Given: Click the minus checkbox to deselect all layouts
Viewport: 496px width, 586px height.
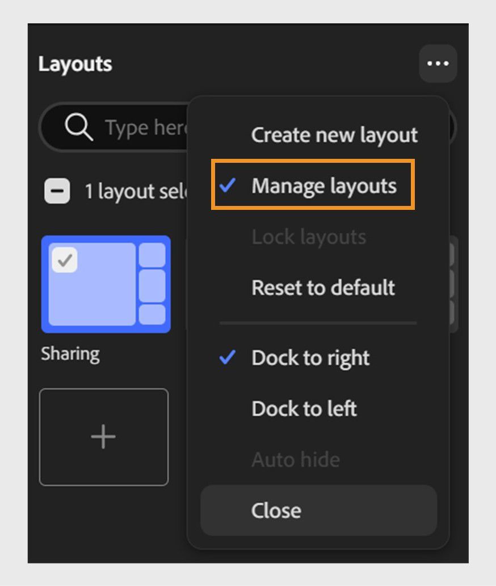Looking at the screenshot, I should point(57,191).
